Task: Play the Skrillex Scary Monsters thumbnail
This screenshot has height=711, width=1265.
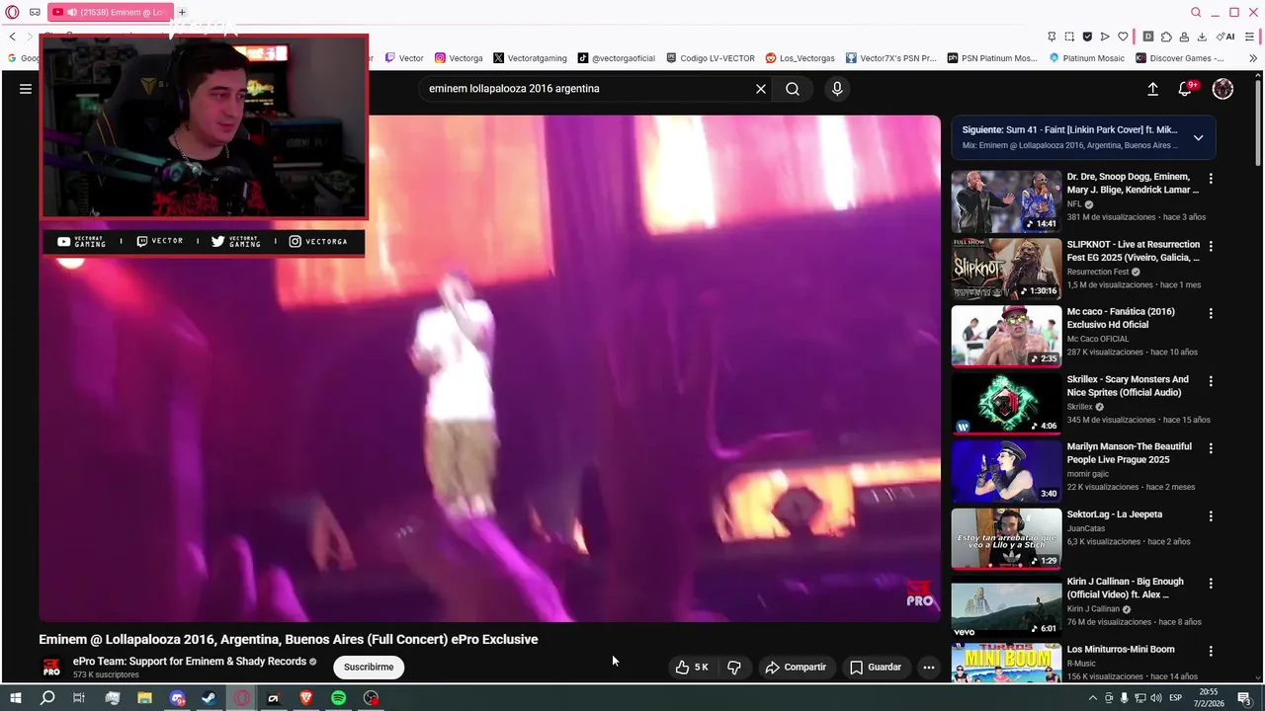Action: tap(1006, 404)
